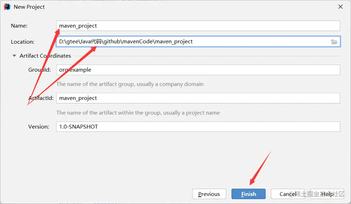The width and height of the screenshot is (351, 204).
Task: Click the 'Artifact Coordinates' heading text
Action: coord(45,56)
